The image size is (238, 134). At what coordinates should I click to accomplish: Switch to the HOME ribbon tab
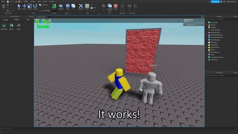coord(26,1)
